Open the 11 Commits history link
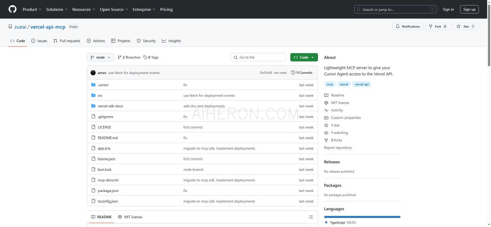 coord(302,72)
